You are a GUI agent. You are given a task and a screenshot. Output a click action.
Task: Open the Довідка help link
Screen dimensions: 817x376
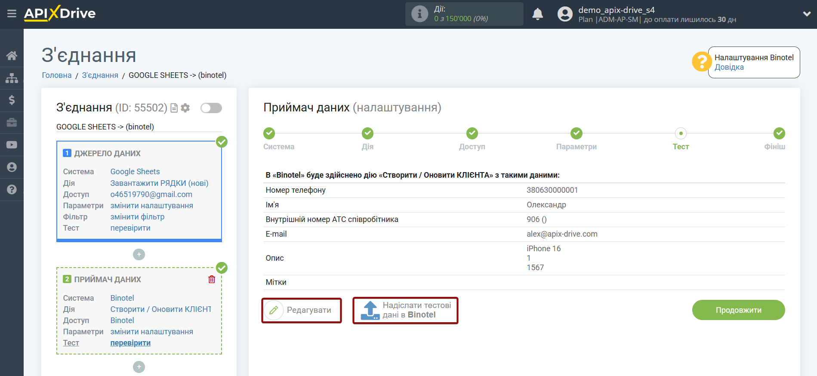point(729,67)
